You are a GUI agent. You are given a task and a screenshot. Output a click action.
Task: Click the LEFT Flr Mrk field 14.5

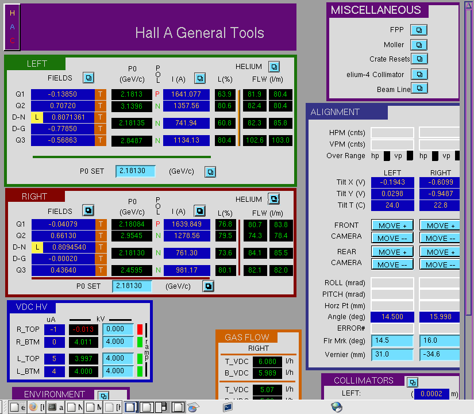tap(392, 341)
